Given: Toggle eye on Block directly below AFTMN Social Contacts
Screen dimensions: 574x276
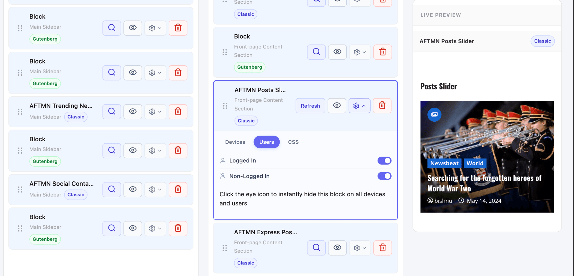Looking at the screenshot, I should pyautogui.click(x=133, y=228).
